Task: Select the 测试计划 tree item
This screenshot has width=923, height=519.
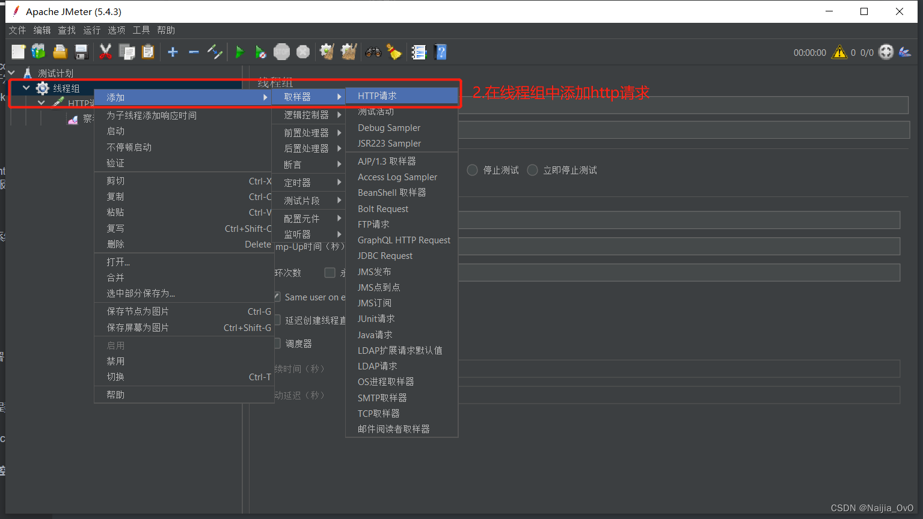Action: click(55, 73)
